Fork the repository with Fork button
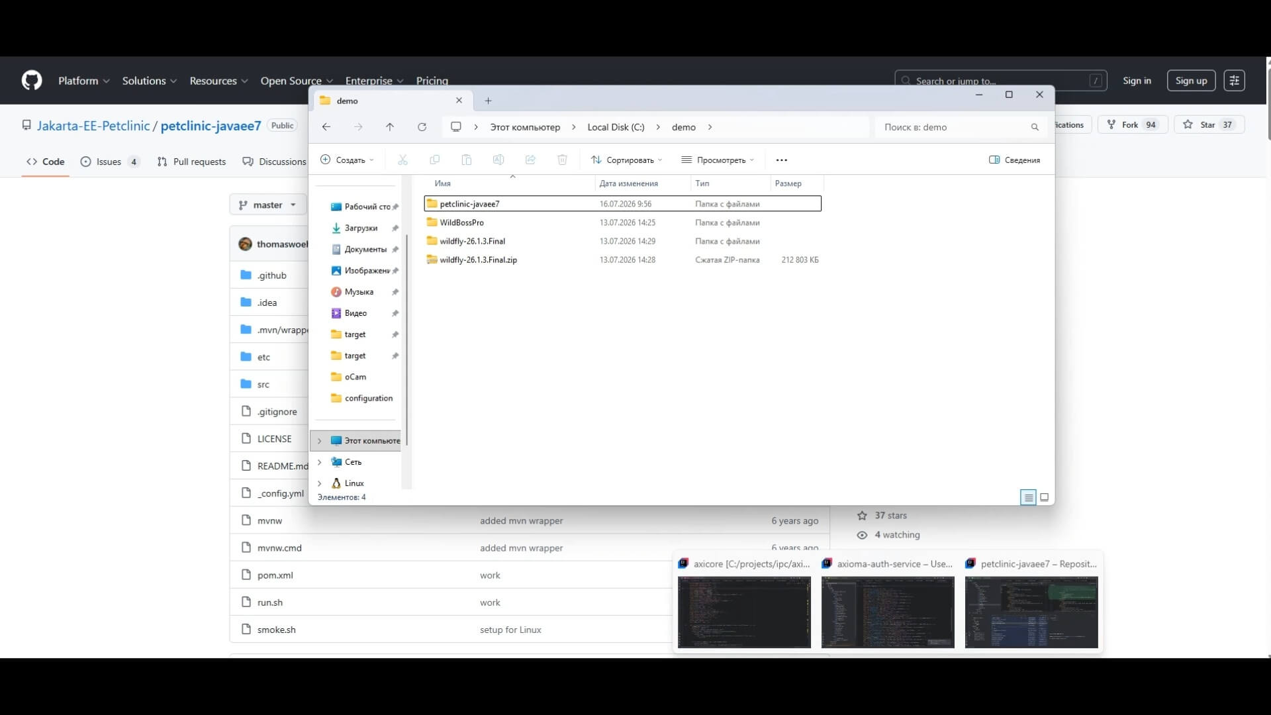The height and width of the screenshot is (715, 1271). click(x=1133, y=124)
